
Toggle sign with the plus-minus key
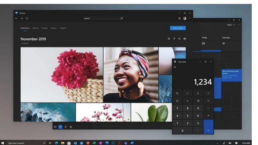[198, 93]
